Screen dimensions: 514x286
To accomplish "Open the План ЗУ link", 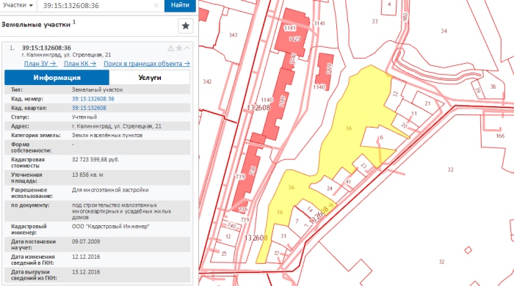I will click(40, 64).
